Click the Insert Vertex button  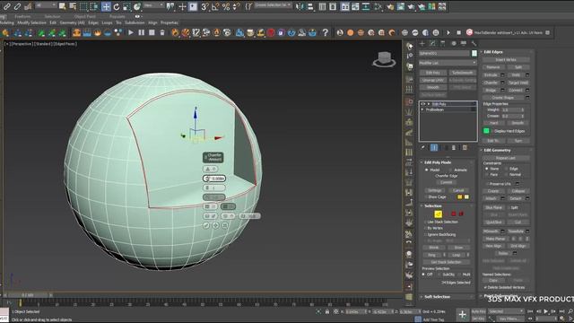(506, 60)
